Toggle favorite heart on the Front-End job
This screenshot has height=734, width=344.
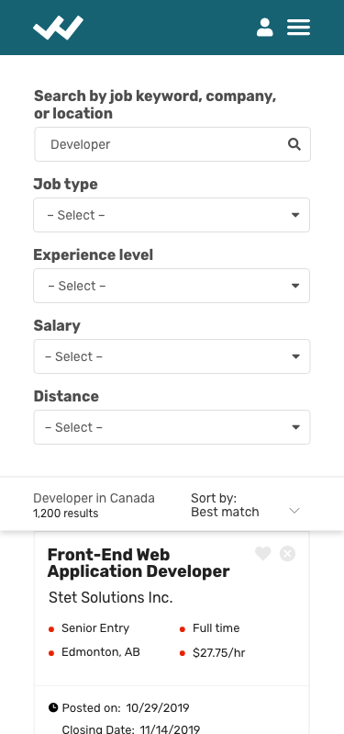tap(263, 554)
